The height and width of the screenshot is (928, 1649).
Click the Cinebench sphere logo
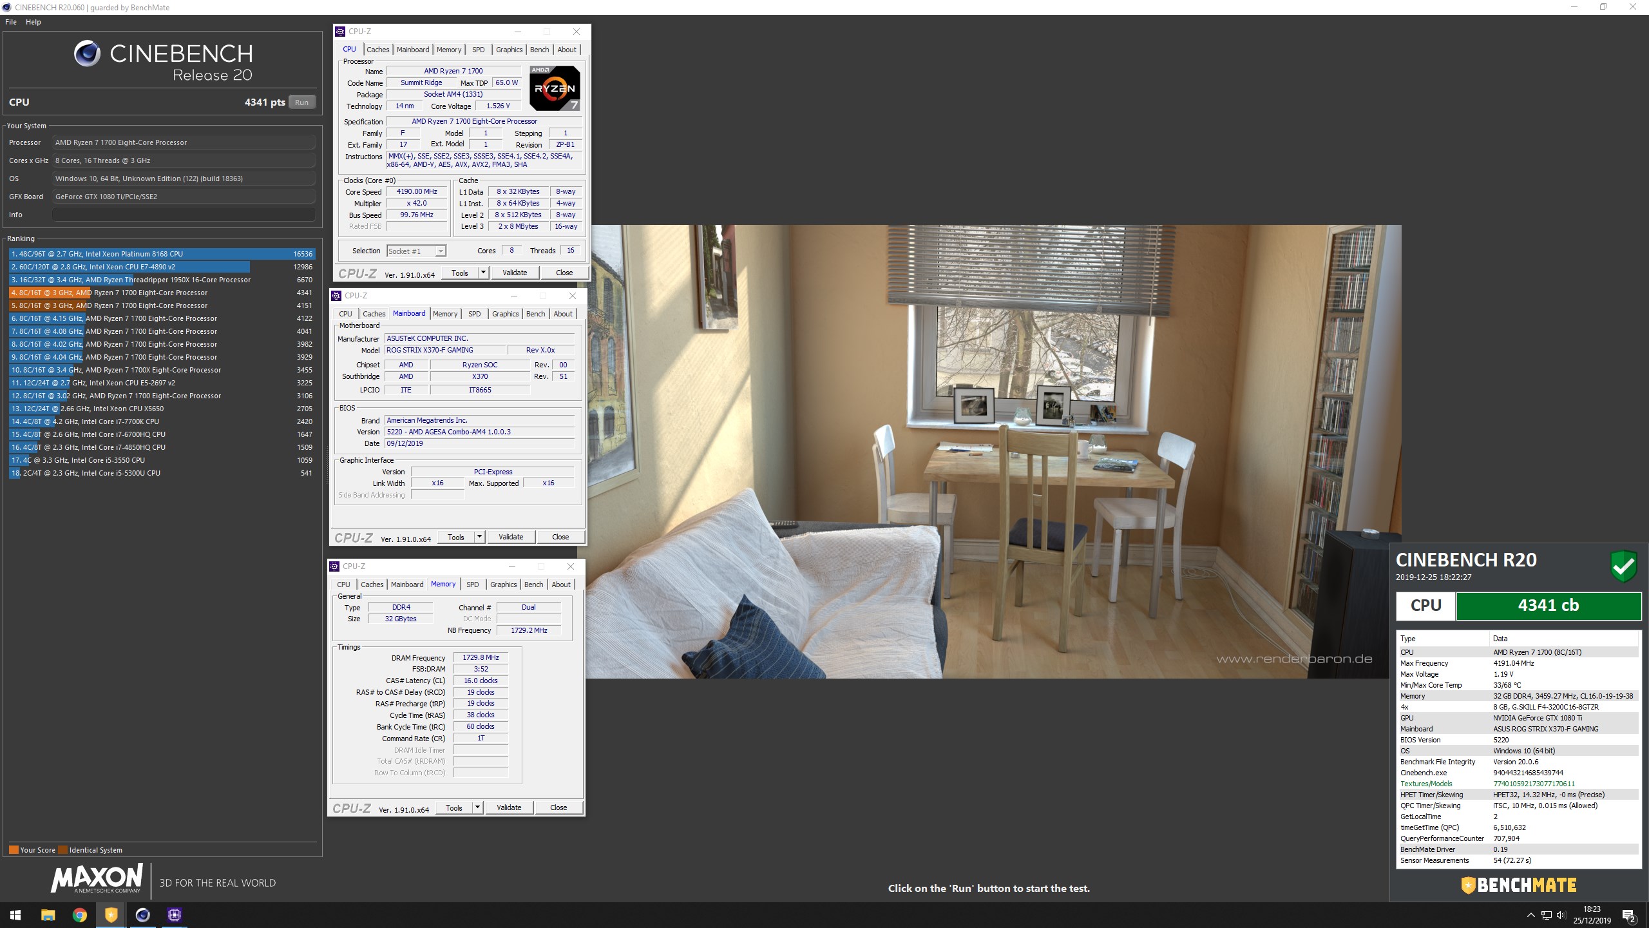pyautogui.click(x=87, y=53)
